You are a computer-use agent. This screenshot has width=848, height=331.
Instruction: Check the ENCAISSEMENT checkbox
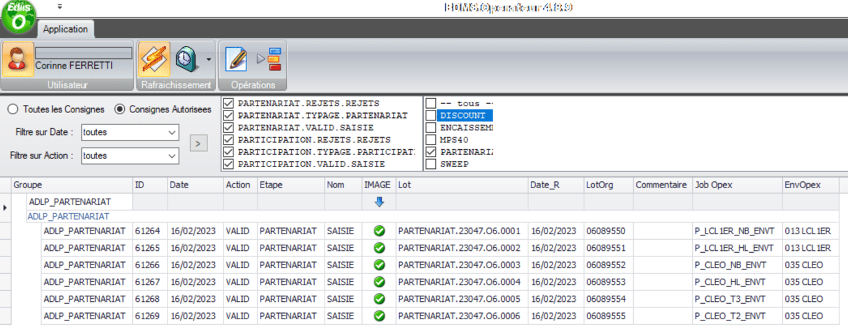point(431,127)
